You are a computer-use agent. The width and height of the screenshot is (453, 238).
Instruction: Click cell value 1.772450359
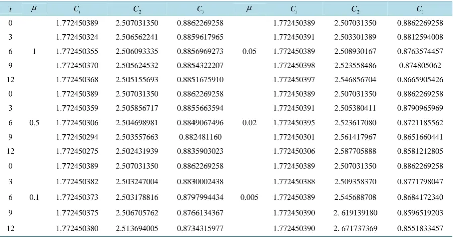coord(77,108)
